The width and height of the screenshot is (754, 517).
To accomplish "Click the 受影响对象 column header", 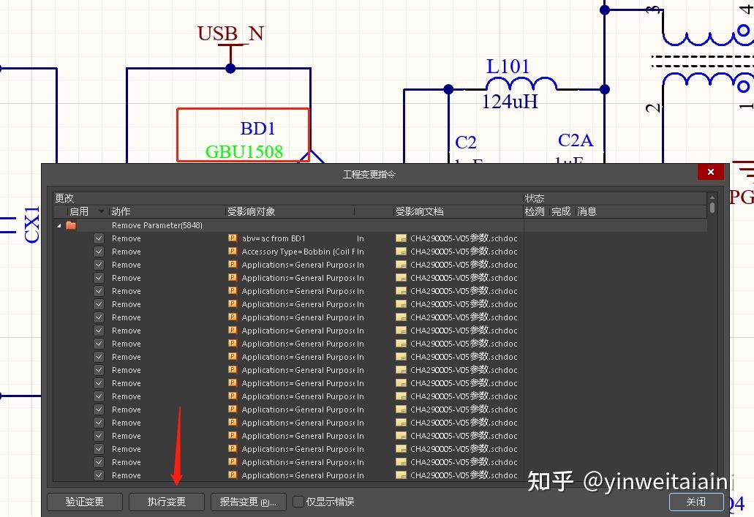I will click(x=251, y=211).
